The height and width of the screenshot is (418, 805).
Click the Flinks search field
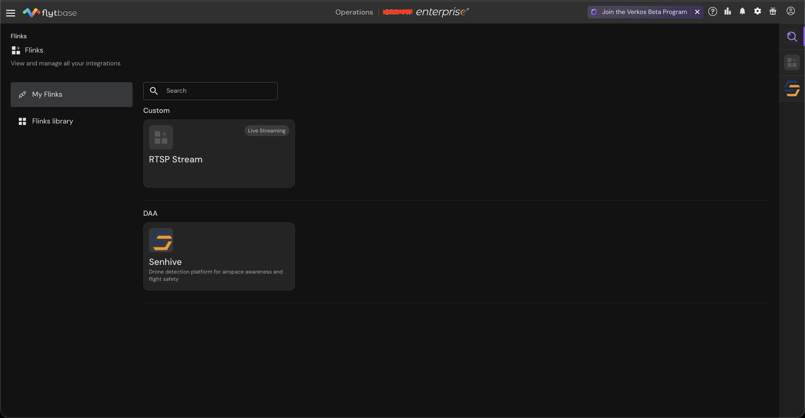click(219, 91)
